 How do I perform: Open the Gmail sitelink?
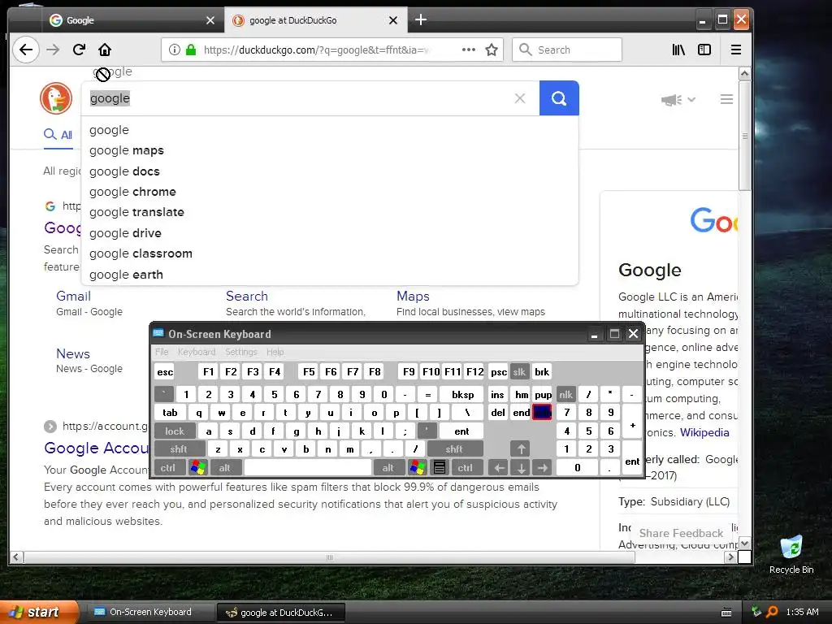(73, 296)
